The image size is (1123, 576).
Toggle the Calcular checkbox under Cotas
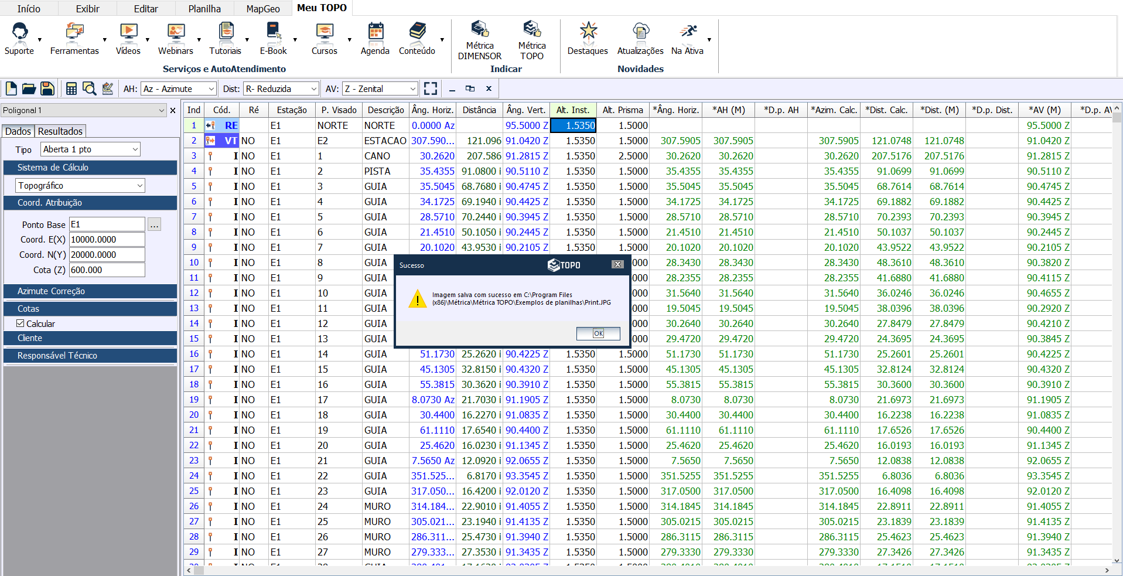click(21, 323)
